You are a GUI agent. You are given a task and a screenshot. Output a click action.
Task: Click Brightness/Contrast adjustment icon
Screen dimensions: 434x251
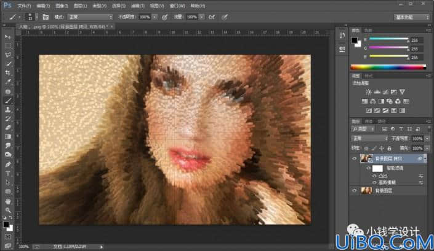[368, 92]
